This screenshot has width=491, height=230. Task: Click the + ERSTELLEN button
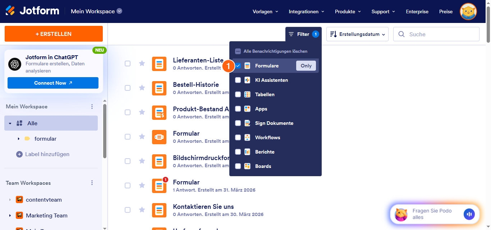[x=53, y=34]
